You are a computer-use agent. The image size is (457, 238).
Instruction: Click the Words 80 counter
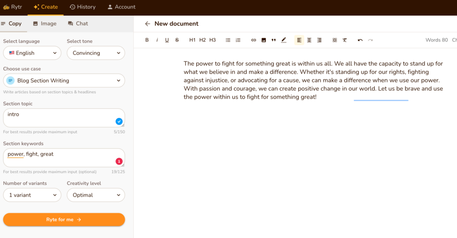[436, 40]
